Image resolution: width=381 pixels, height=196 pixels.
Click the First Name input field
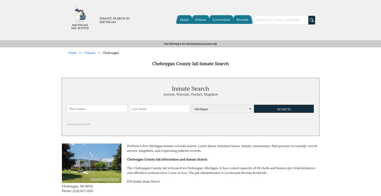[97, 109]
